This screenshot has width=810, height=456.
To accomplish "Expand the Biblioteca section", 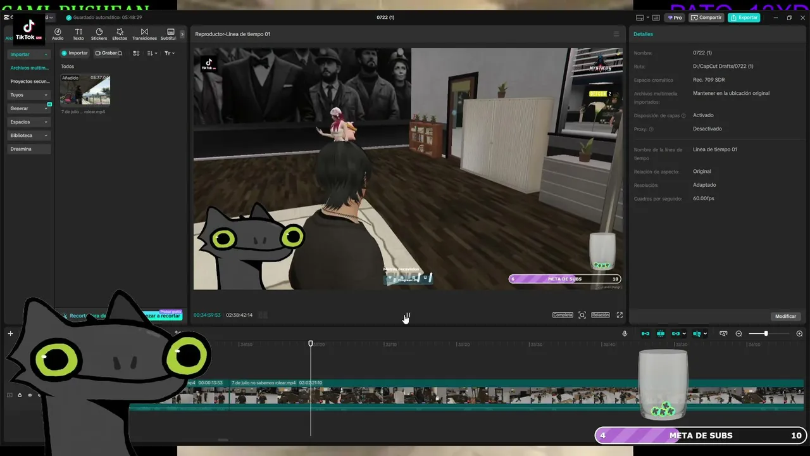I will [x=29, y=136].
